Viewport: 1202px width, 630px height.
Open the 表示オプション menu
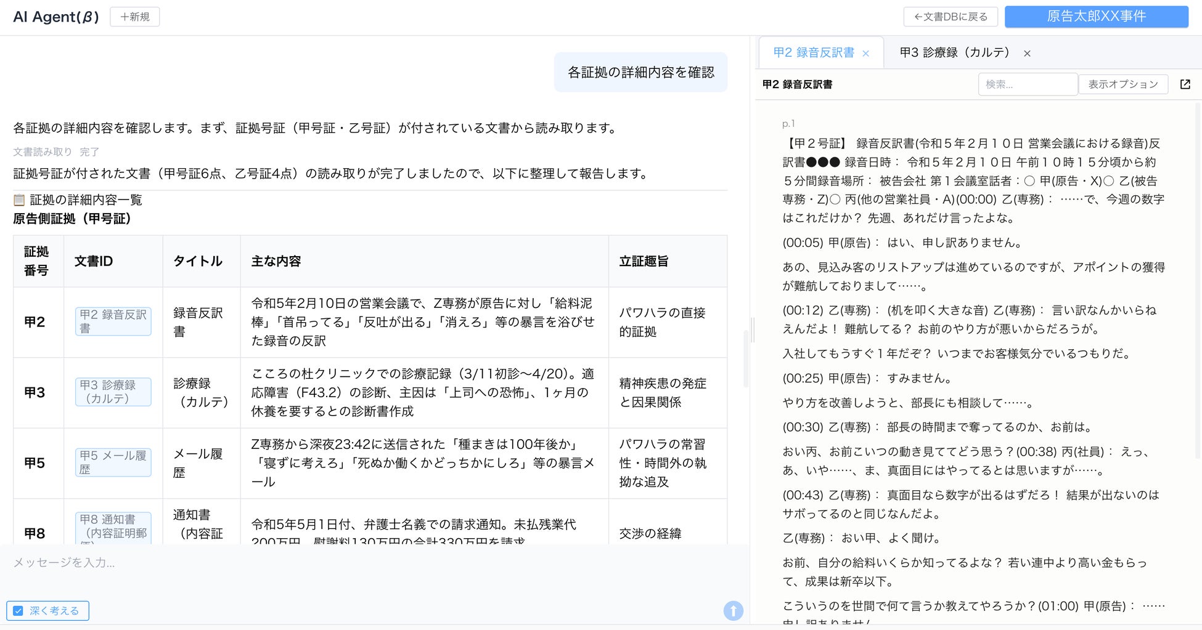(x=1123, y=84)
